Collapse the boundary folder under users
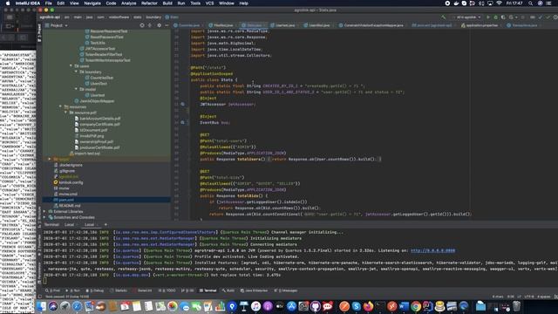Image resolution: width=558 pixels, height=314 pixels. (x=76, y=72)
